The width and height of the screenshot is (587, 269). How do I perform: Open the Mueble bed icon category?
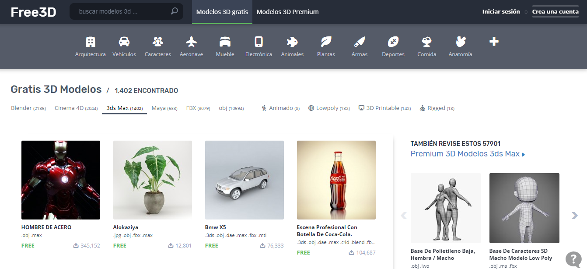pos(225,47)
